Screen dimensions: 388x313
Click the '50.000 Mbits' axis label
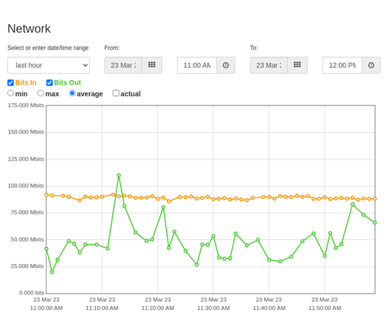(x=27, y=239)
